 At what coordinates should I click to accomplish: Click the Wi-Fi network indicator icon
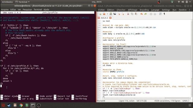179,2
